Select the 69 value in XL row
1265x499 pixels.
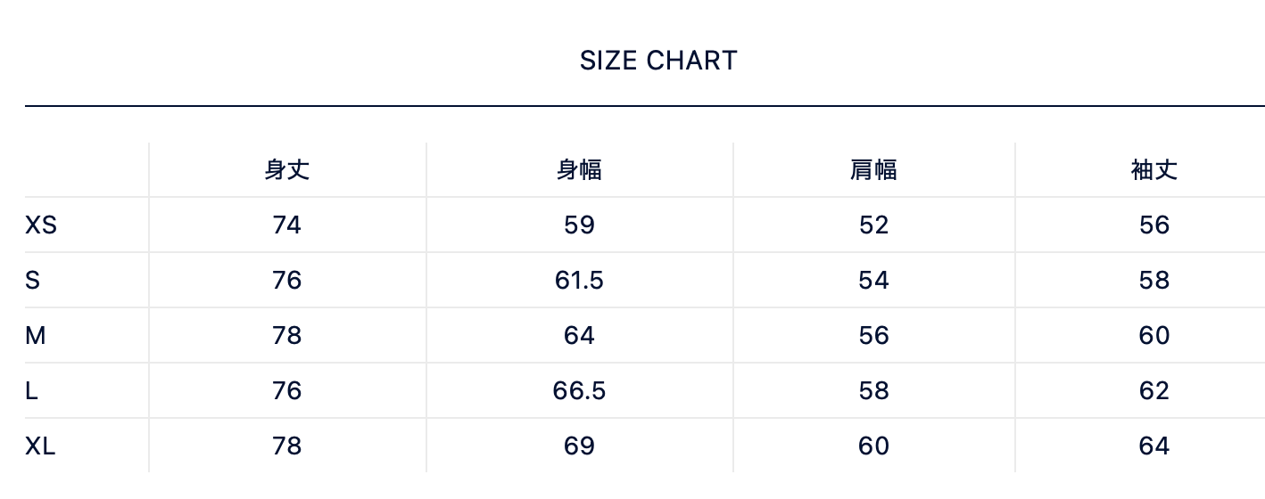579,446
